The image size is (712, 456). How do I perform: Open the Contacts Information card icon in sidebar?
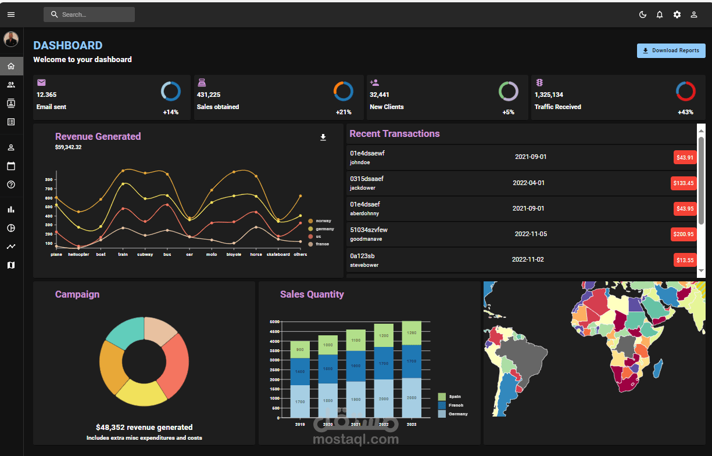(x=10, y=103)
